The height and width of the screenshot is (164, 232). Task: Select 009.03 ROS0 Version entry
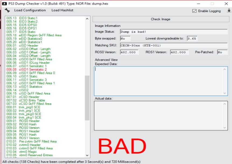pyautogui.click(x=23, y=128)
